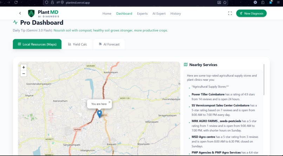
Task: Open the Dashboard nav item
Action: click(x=124, y=14)
